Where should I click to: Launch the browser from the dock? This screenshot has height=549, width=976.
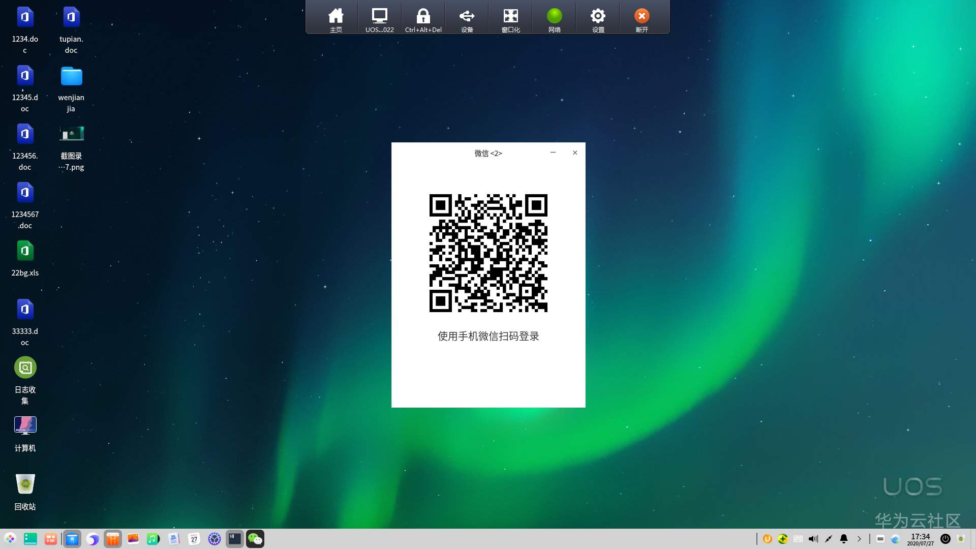[93, 539]
